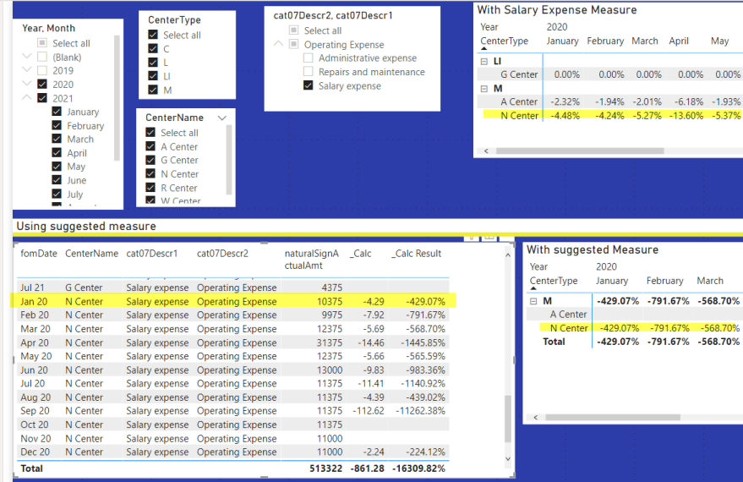This screenshot has width=743, height=482.
Task: Check the Repairs and maintenance checkbox
Action: pyautogui.click(x=308, y=72)
